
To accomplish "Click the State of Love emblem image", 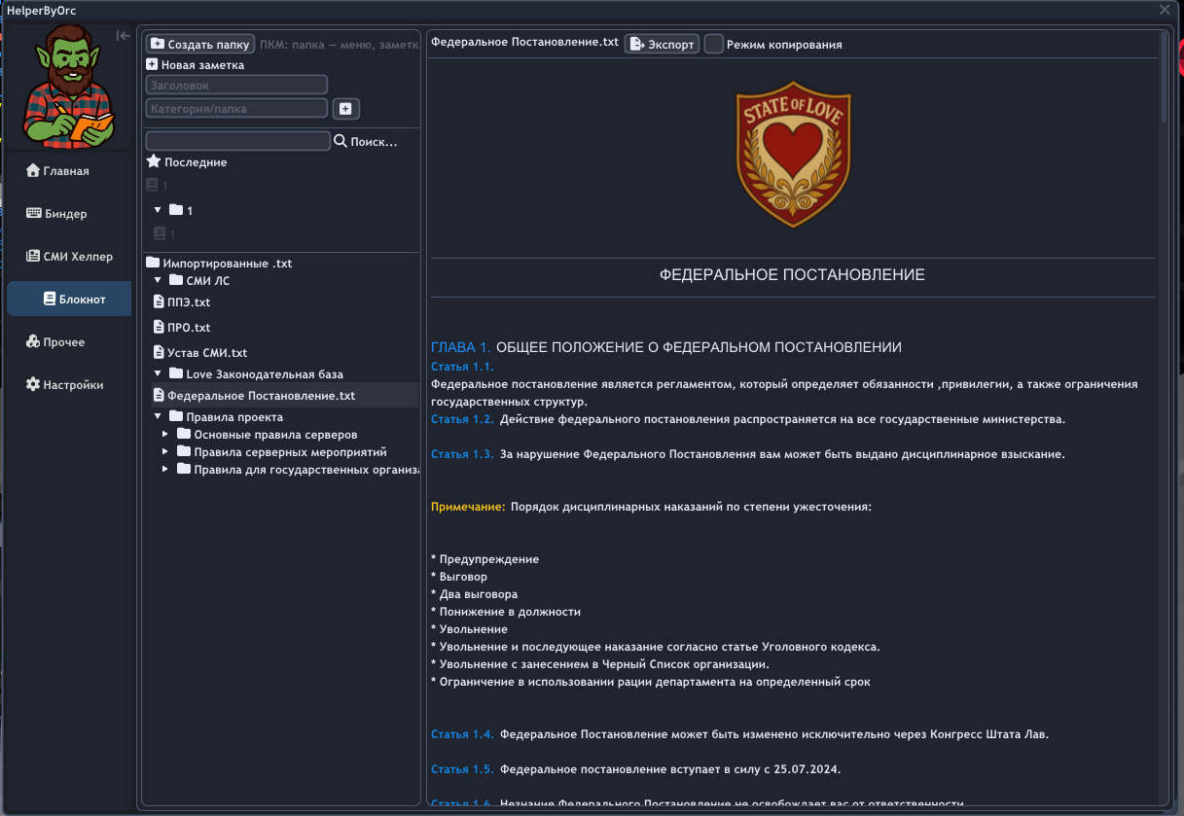I will (x=793, y=155).
